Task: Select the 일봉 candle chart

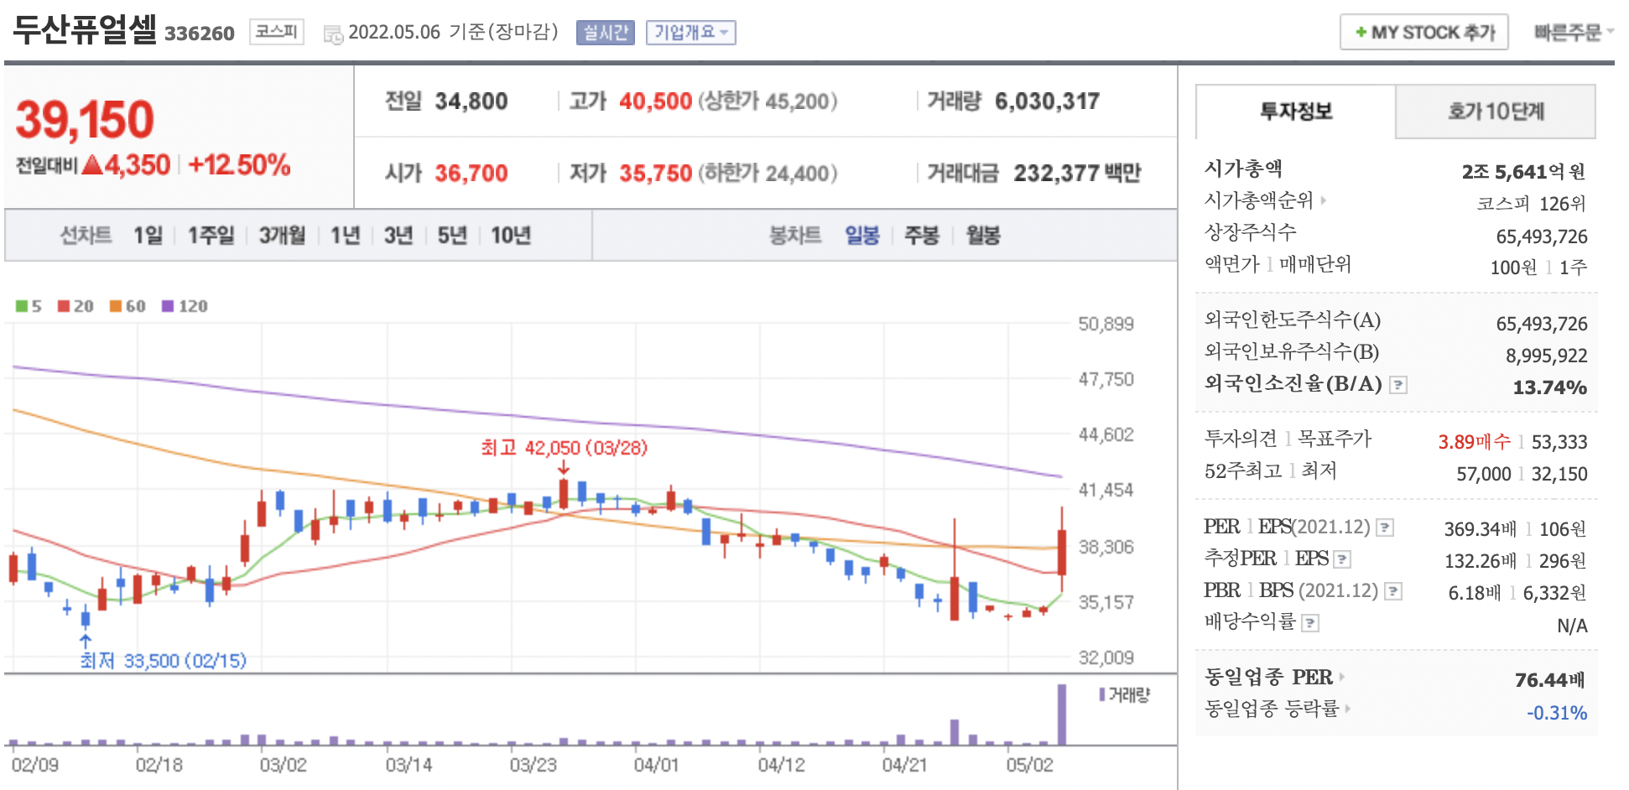Action: [861, 236]
